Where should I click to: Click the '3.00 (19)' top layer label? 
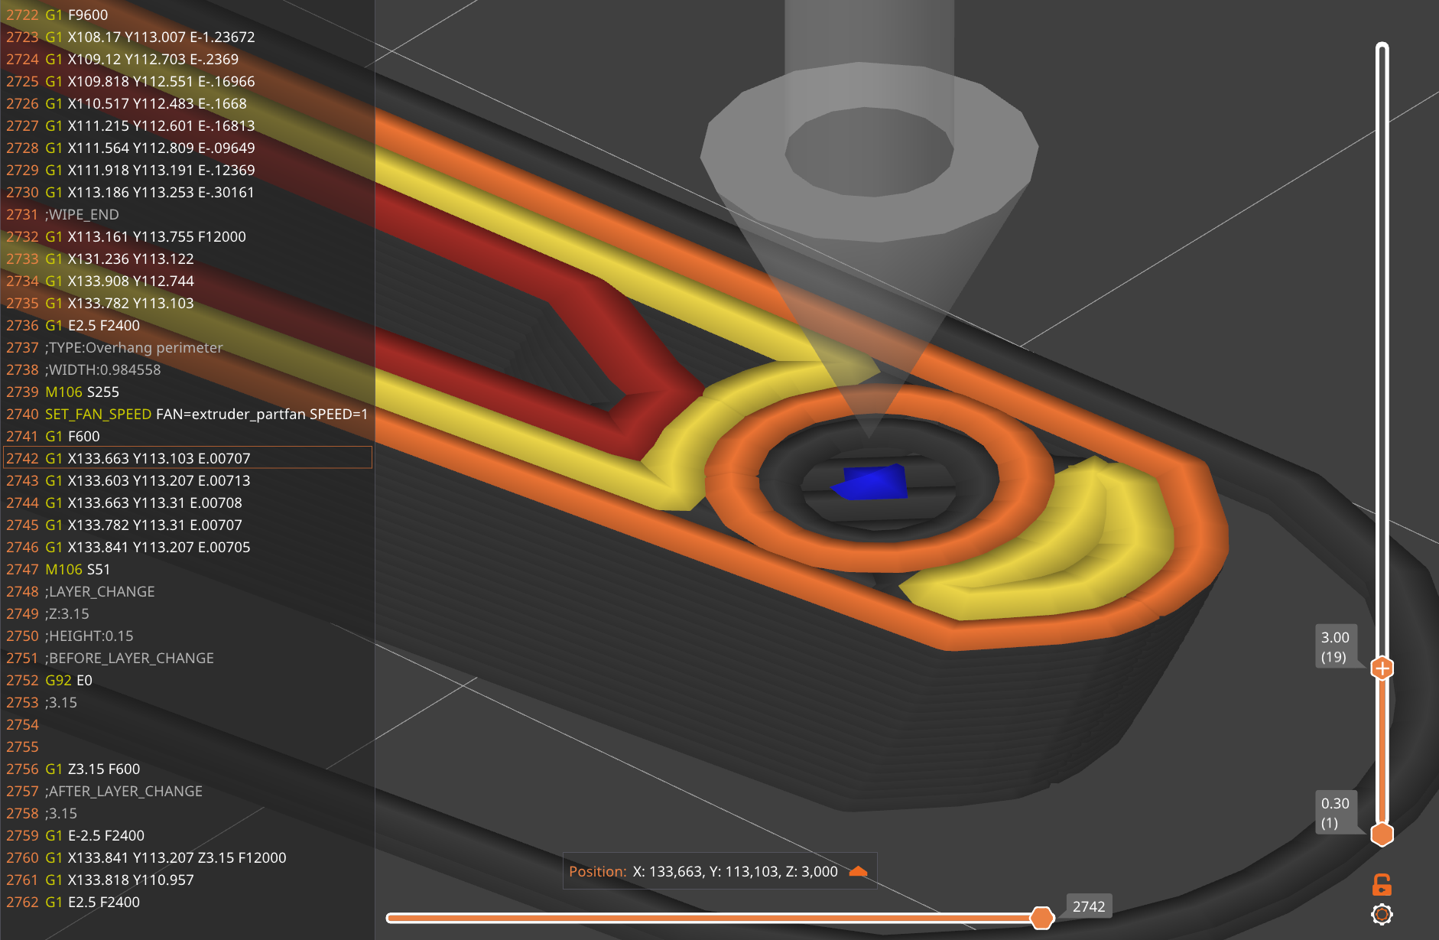pyautogui.click(x=1337, y=645)
